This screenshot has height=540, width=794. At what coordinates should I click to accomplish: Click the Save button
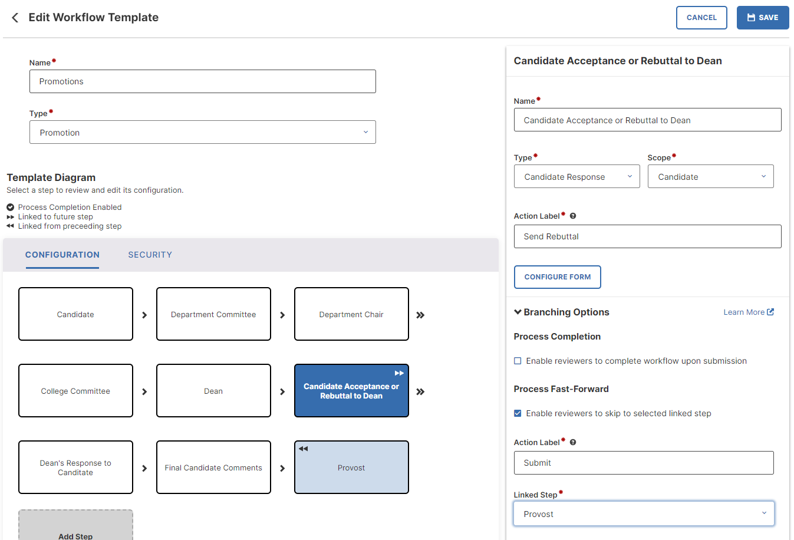[x=763, y=18]
